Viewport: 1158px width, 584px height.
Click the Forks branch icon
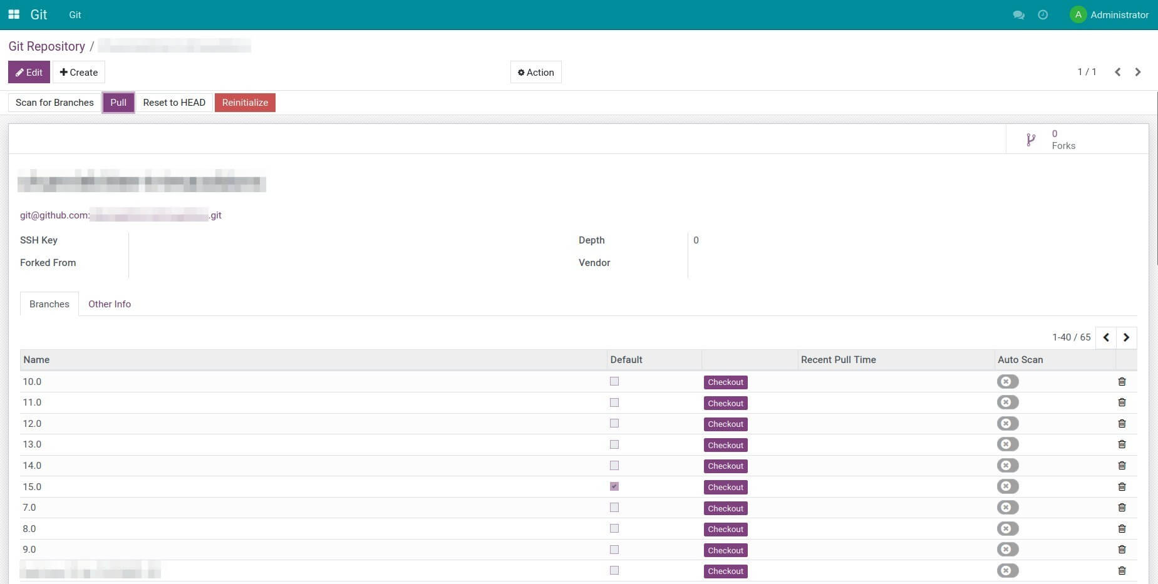(1031, 140)
